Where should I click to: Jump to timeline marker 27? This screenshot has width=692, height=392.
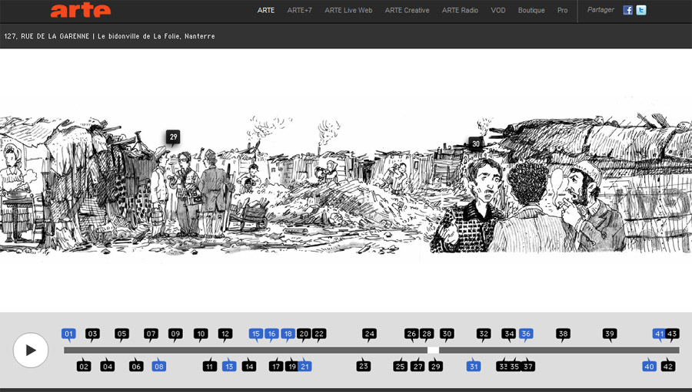coord(418,366)
